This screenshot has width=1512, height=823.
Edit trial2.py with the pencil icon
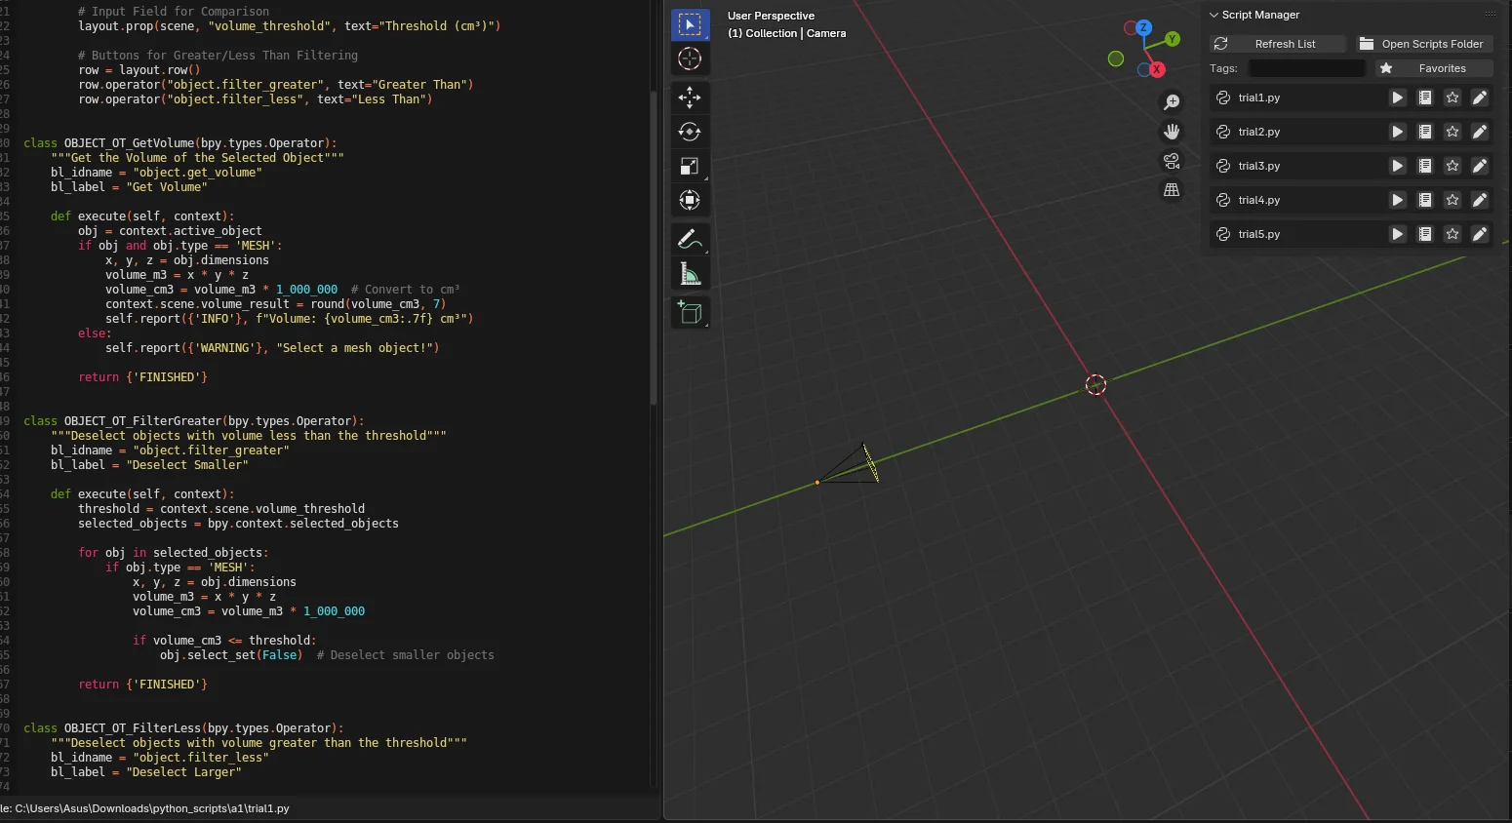point(1480,132)
